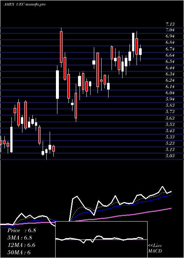Click the 6.54 price axis label
184x258 pixels.
(170, 62)
